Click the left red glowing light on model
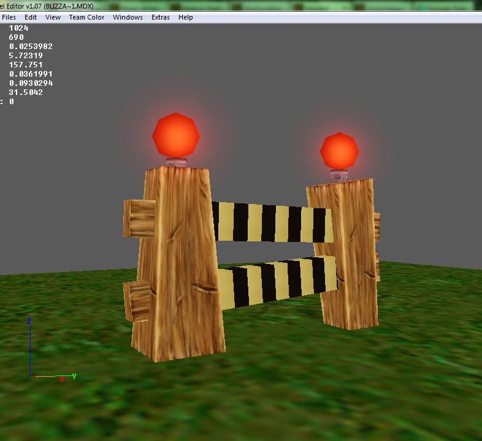The image size is (482, 441). 176,135
